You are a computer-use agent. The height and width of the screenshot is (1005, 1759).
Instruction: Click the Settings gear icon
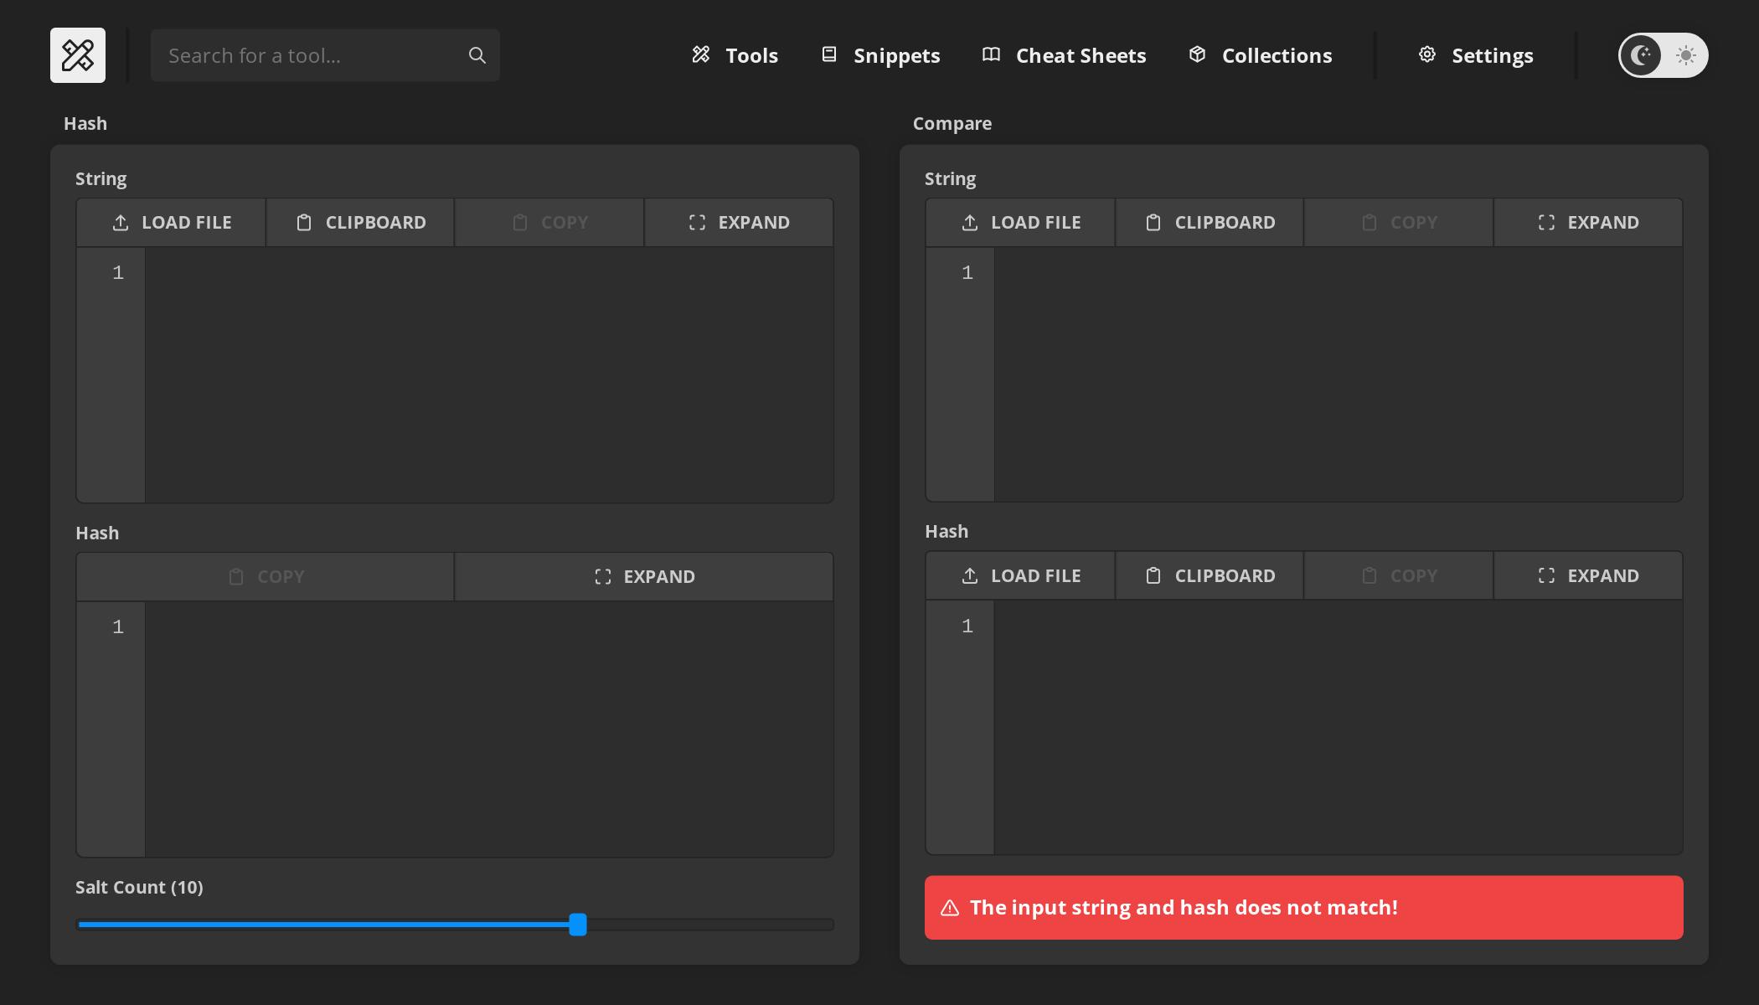pyautogui.click(x=1427, y=54)
